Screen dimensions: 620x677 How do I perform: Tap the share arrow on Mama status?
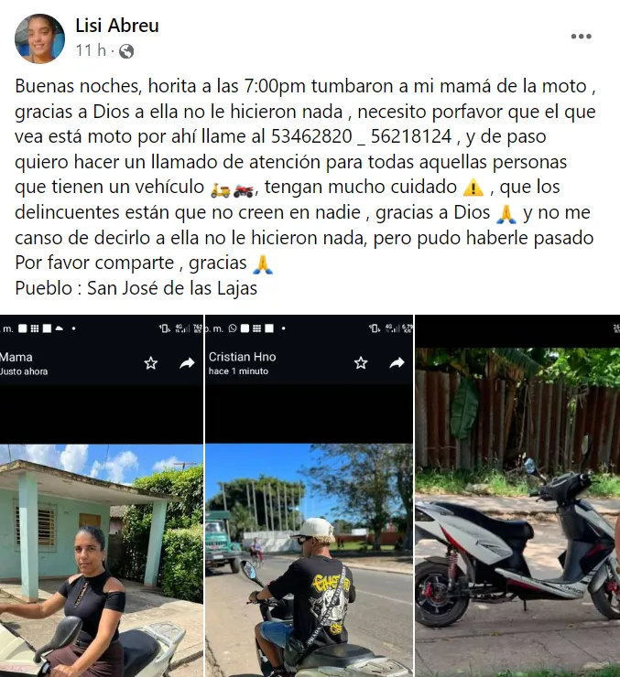click(187, 363)
